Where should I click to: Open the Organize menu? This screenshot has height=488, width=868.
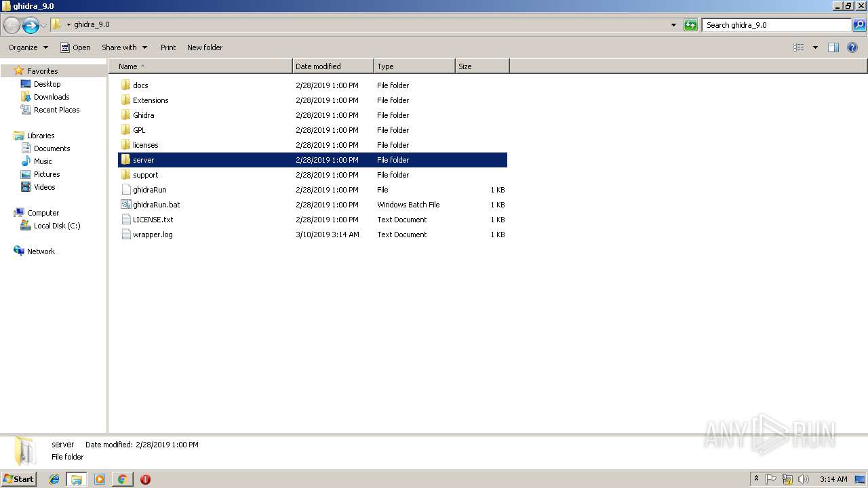pos(28,47)
